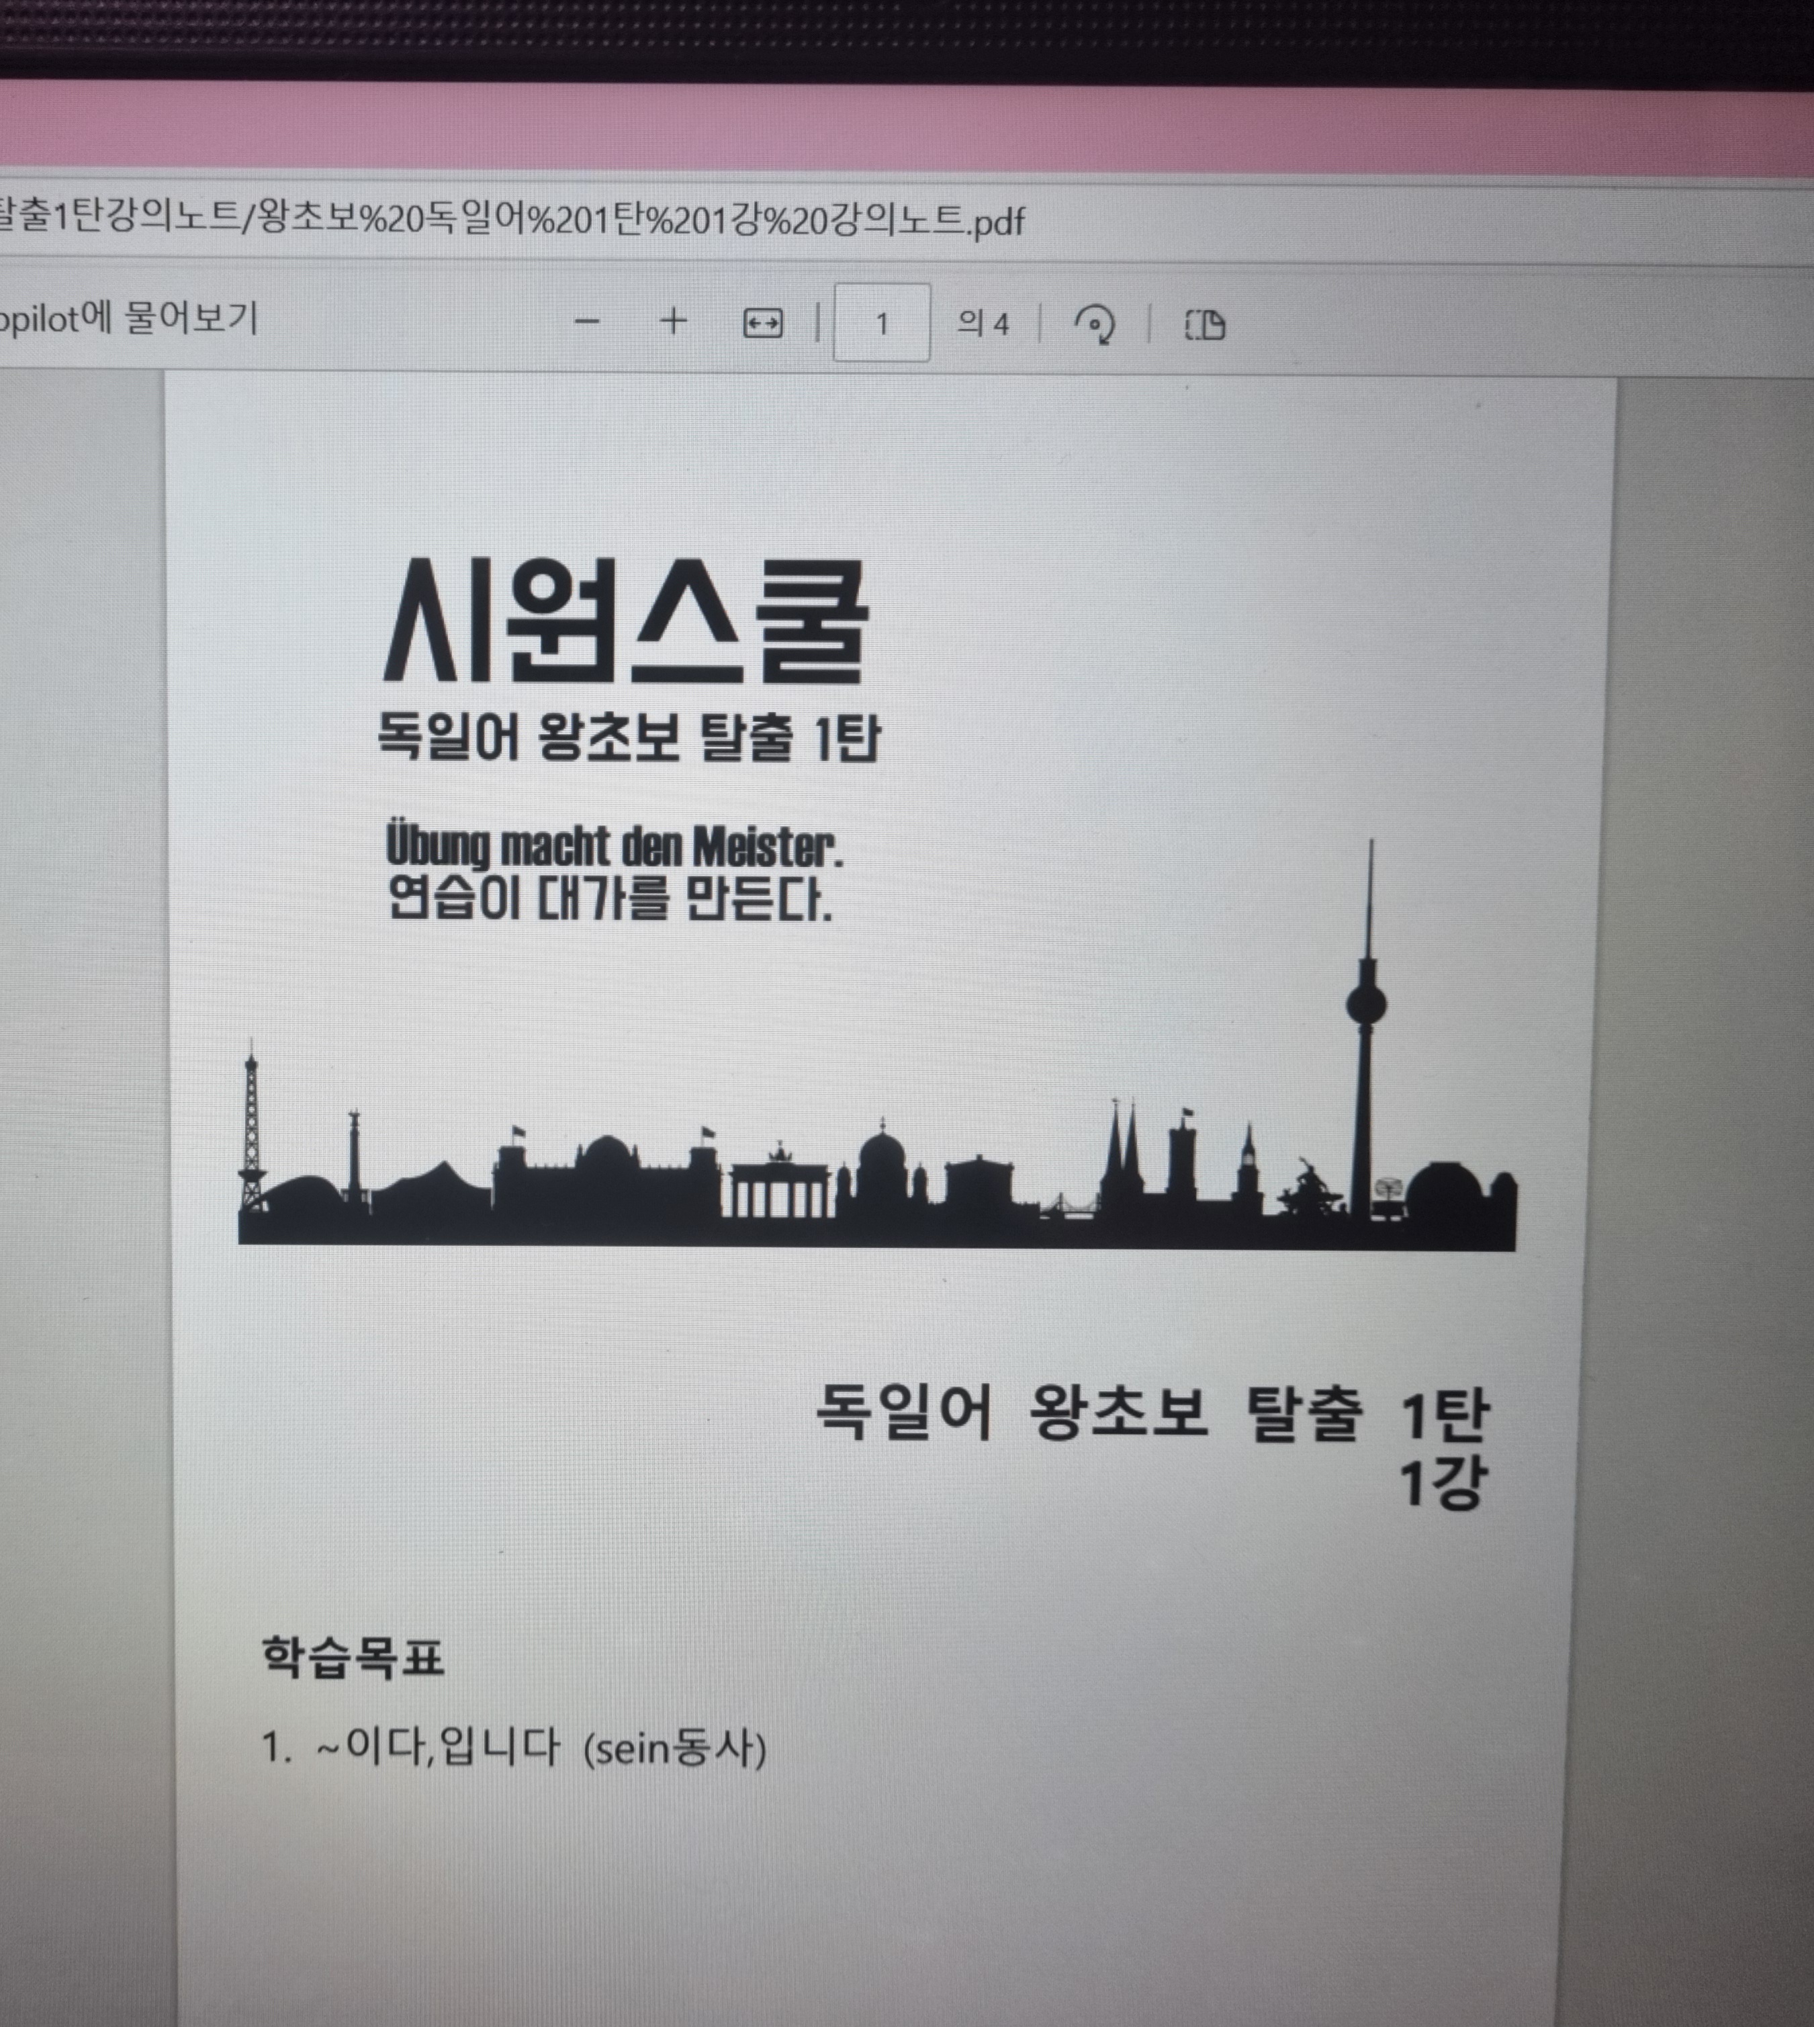This screenshot has height=2027, width=1814.
Task: Click the 시원스쿨 title on page
Action: [627, 621]
